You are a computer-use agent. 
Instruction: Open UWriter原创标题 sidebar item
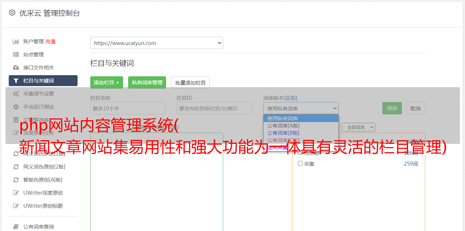point(43,206)
